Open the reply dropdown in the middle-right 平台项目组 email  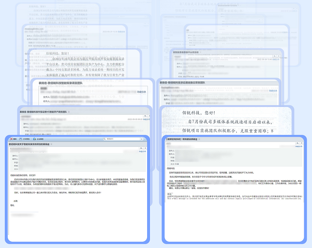[278, 56]
